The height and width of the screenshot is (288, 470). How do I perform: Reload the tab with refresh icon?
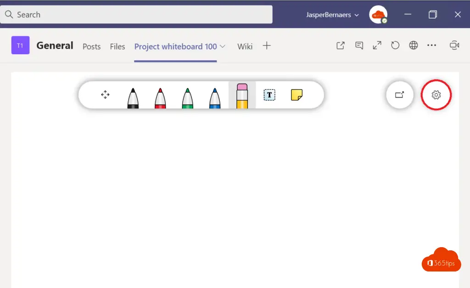click(395, 45)
